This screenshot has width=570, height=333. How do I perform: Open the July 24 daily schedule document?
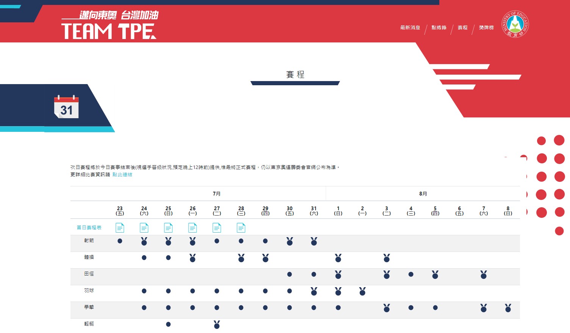coord(144,228)
